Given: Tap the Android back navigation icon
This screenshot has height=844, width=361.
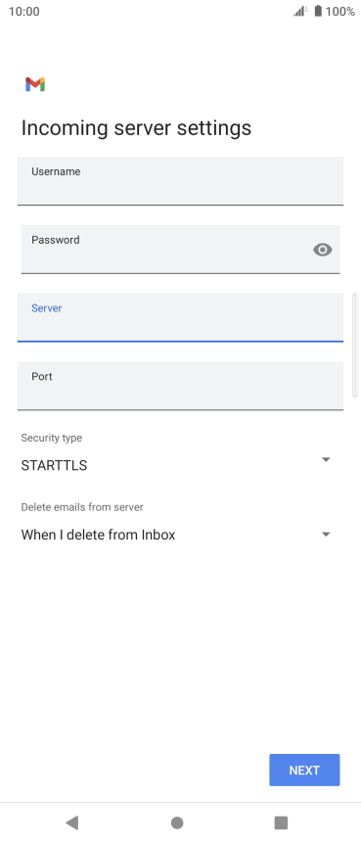Looking at the screenshot, I should [72, 821].
